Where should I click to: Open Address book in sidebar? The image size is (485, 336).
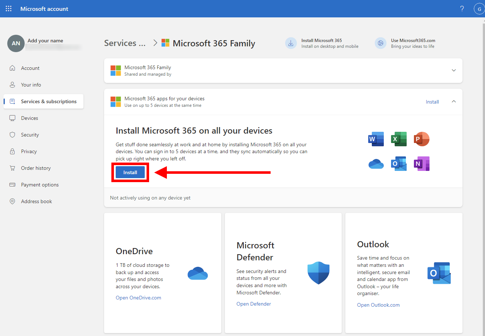(44, 201)
